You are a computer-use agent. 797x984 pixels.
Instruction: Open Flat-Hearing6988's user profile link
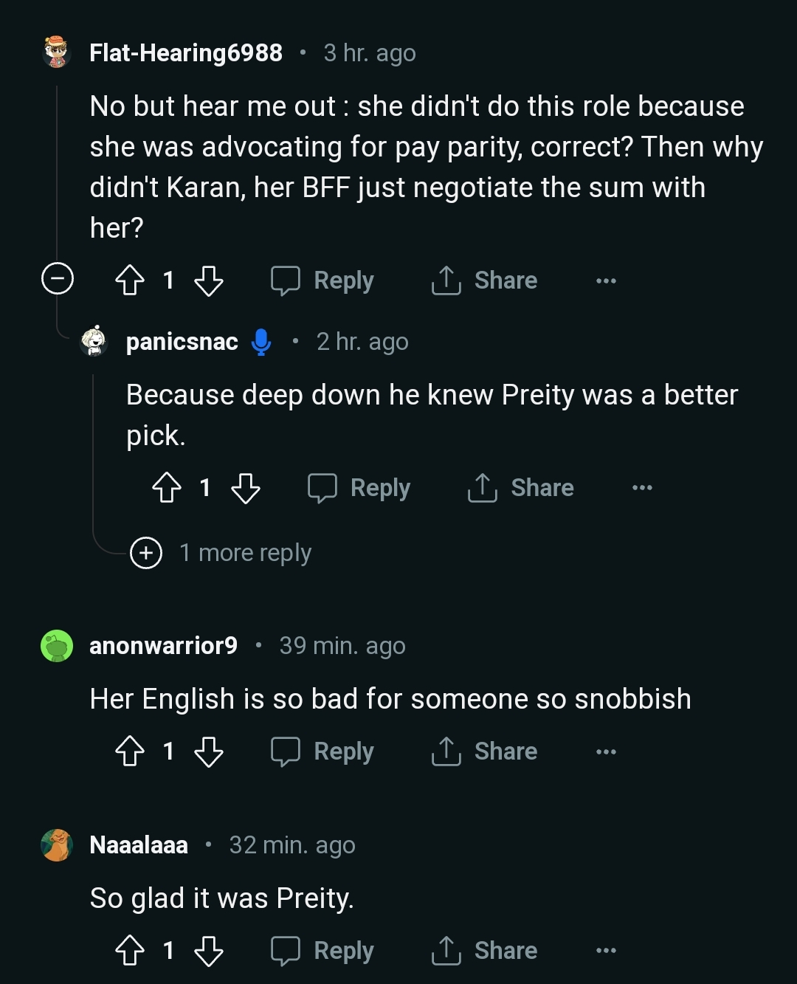[x=186, y=53]
